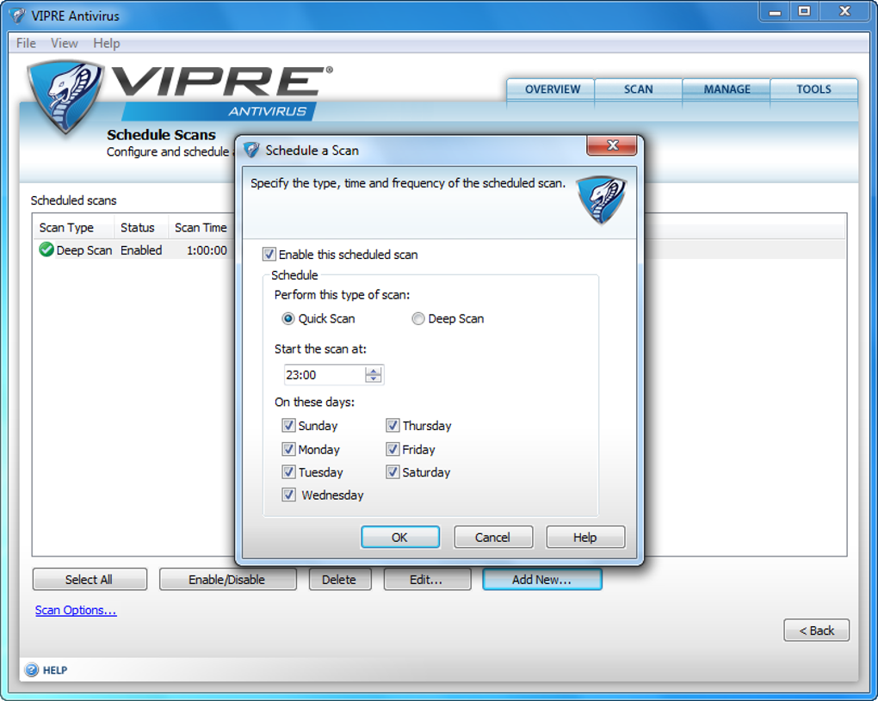Click the Enable/Disable button
Screen dimensions: 878x701
pyautogui.click(x=227, y=580)
